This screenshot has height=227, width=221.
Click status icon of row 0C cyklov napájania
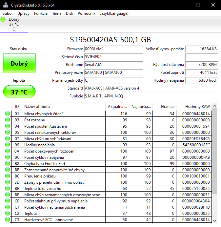pyautogui.click(x=8, y=157)
